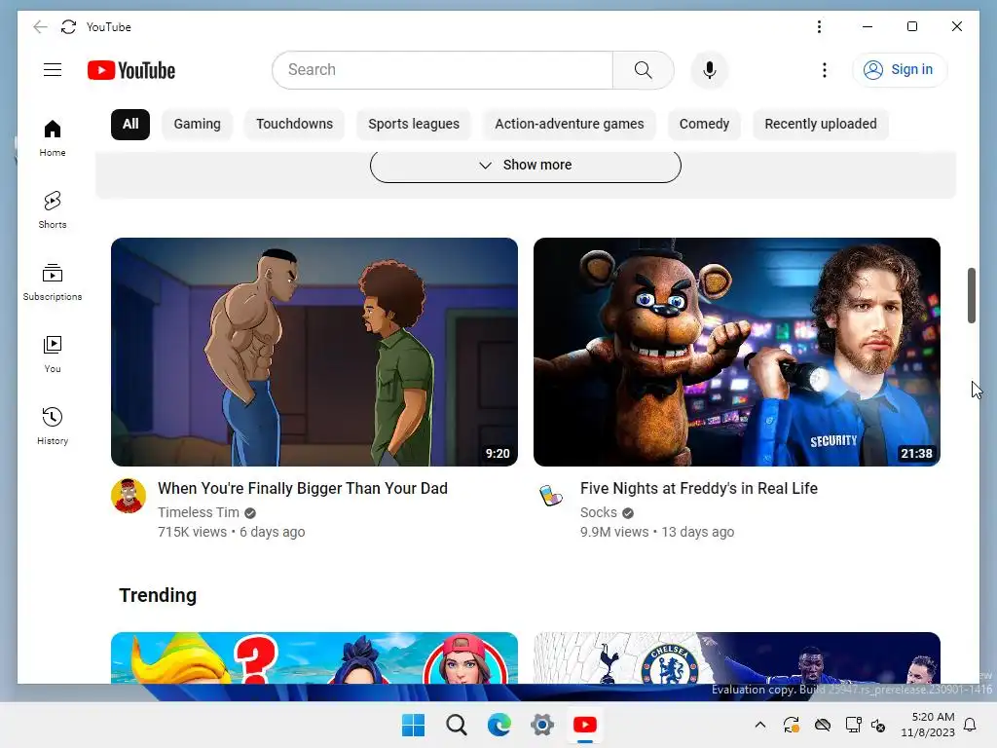
Task: Open app window three-dot menu in title bar
Action: click(x=819, y=26)
